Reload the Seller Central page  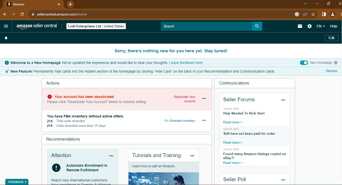tap(22, 14)
